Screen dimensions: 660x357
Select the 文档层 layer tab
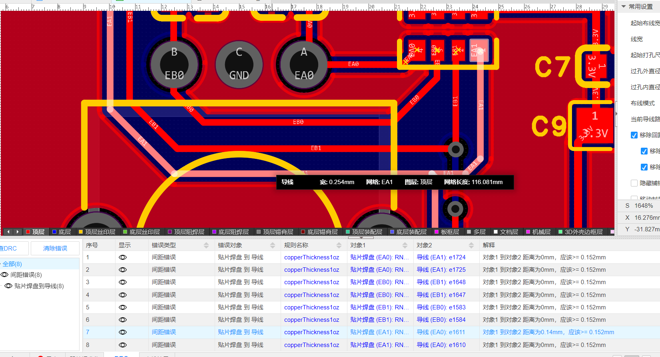(x=506, y=232)
